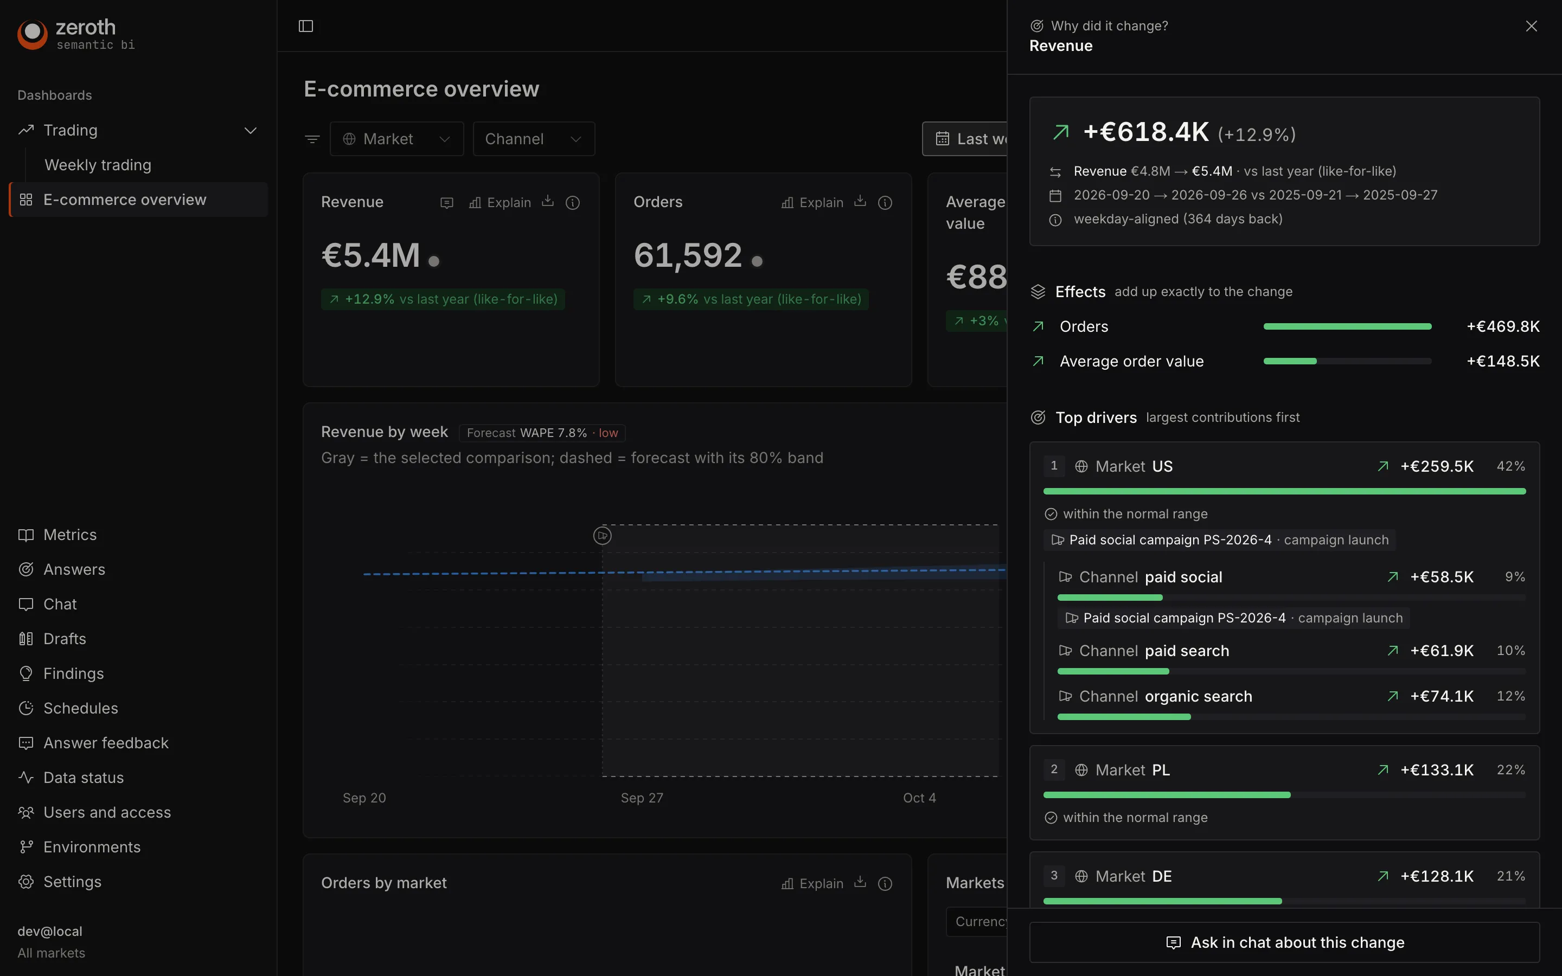Open Data status page
This screenshot has width=1562, height=976.
84,778
